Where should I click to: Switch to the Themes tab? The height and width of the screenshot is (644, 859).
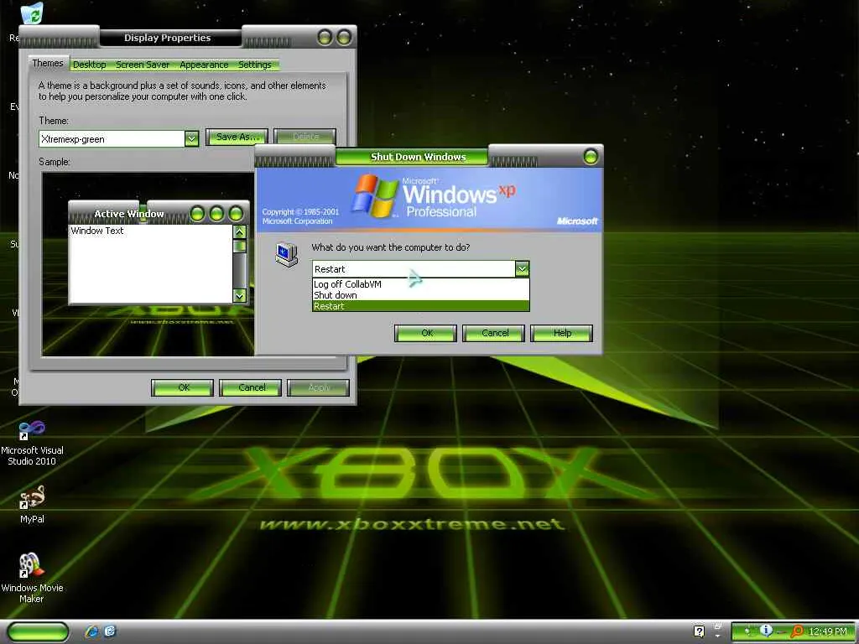tap(48, 63)
